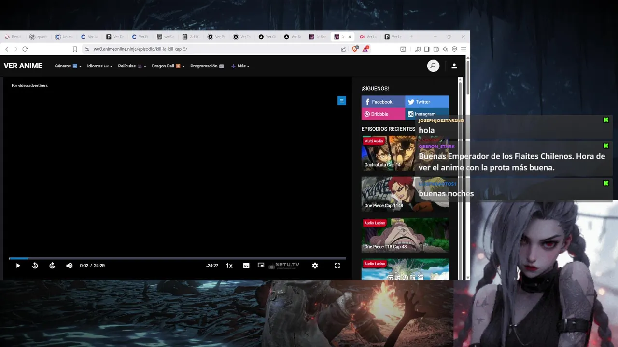Click the VER ANIME site logo

(x=23, y=66)
